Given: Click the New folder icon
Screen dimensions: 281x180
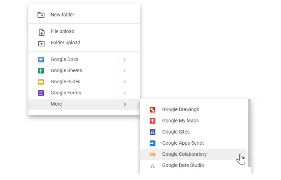Looking at the screenshot, I should 41,15.
